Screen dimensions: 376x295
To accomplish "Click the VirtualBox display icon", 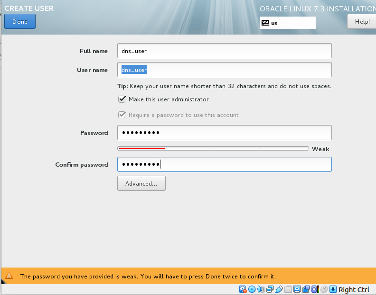I will pyautogui.click(x=297, y=289).
